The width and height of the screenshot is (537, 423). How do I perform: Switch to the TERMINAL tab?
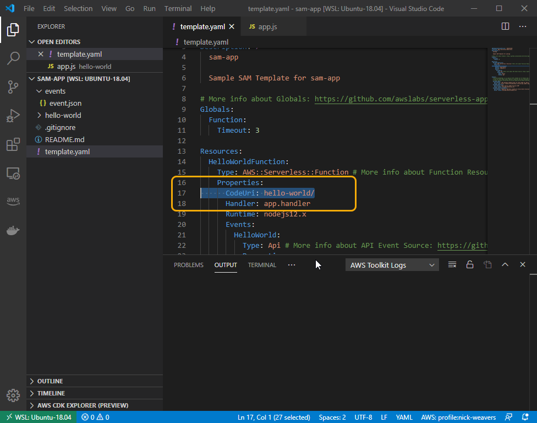tap(262, 264)
